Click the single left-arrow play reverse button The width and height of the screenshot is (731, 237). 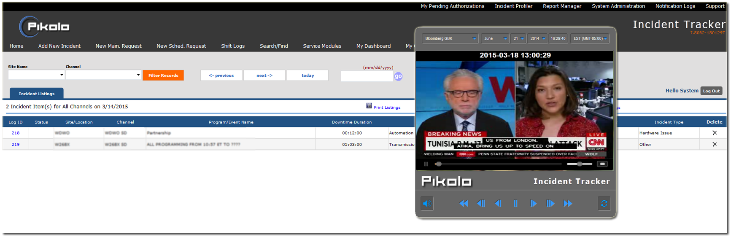(x=498, y=204)
